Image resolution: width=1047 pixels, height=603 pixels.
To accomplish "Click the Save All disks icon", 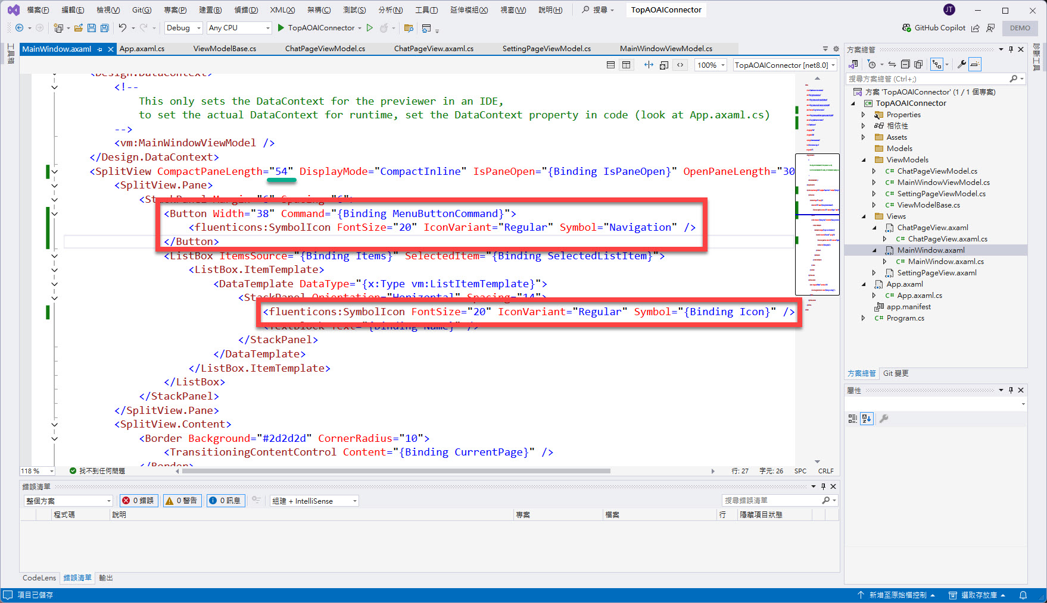I will [x=105, y=28].
